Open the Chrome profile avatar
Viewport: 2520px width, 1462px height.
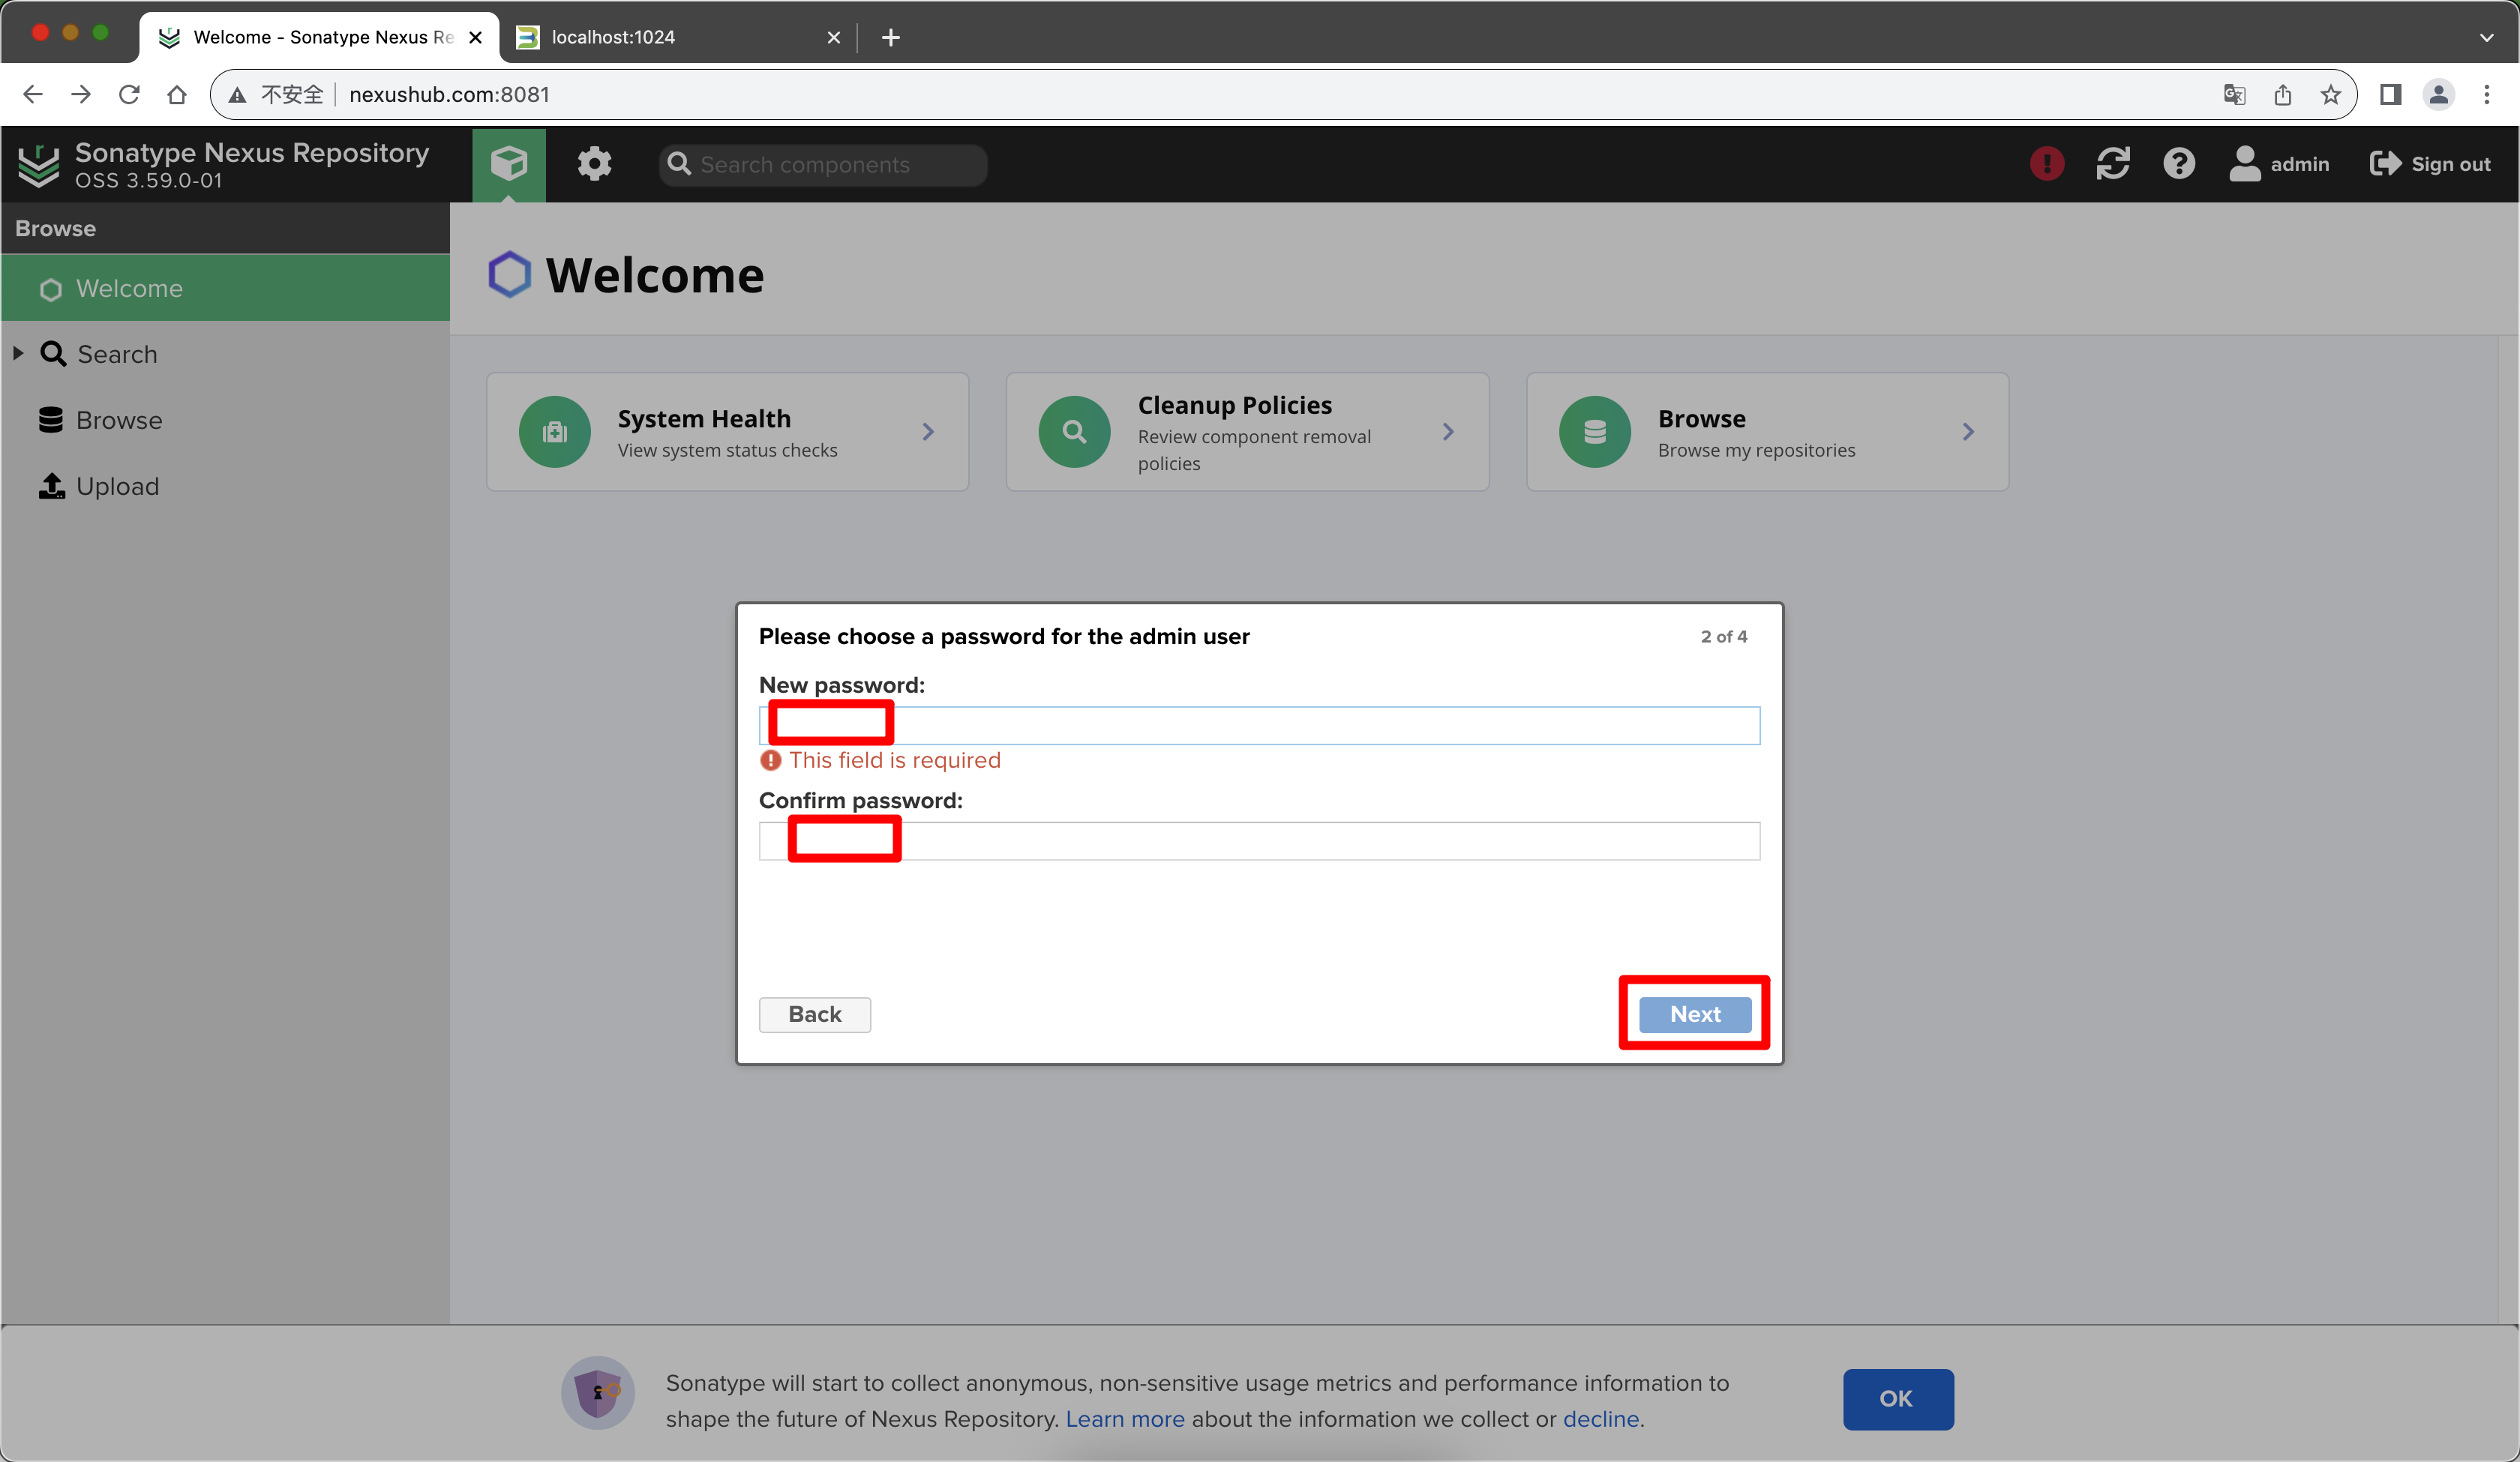tap(2438, 94)
